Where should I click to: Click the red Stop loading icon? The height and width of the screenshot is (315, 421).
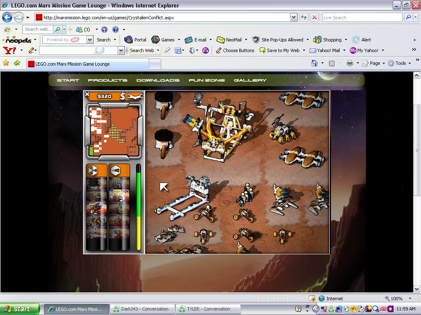coord(315,17)
